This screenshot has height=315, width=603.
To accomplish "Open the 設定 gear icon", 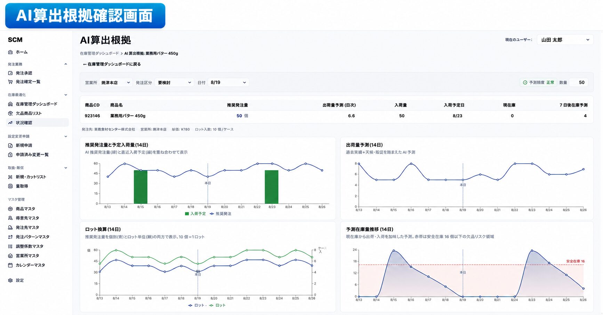I will pyautogui.click(x=10, y=281).
